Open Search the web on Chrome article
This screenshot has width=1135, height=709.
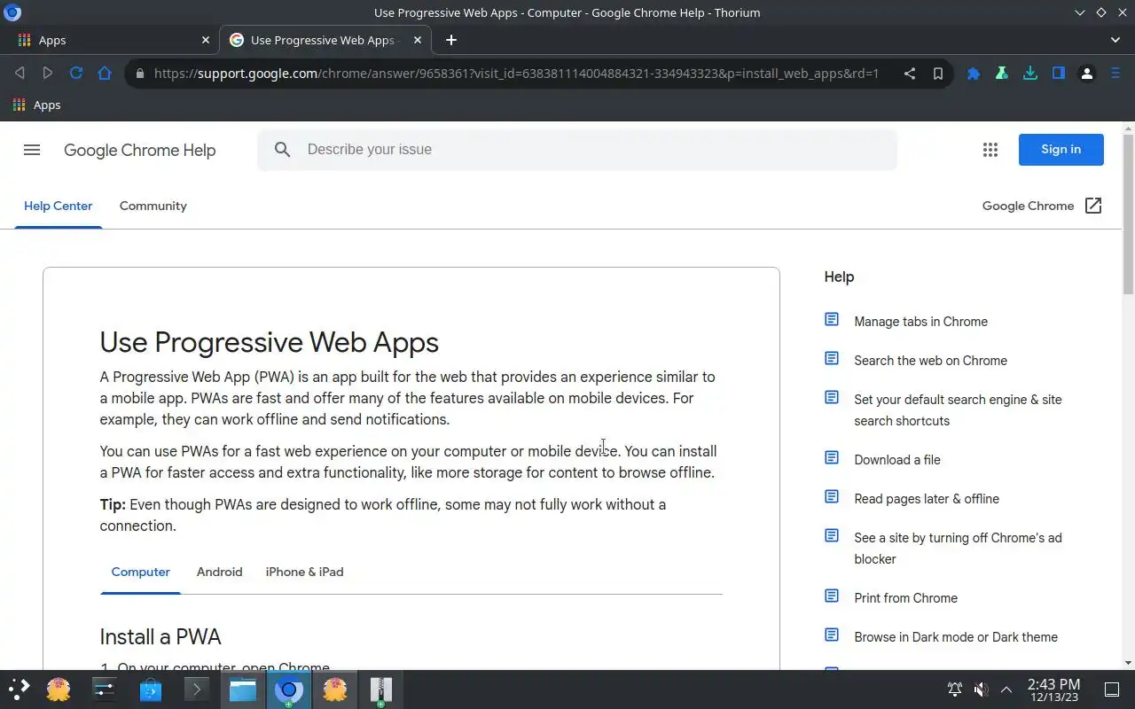930,361
